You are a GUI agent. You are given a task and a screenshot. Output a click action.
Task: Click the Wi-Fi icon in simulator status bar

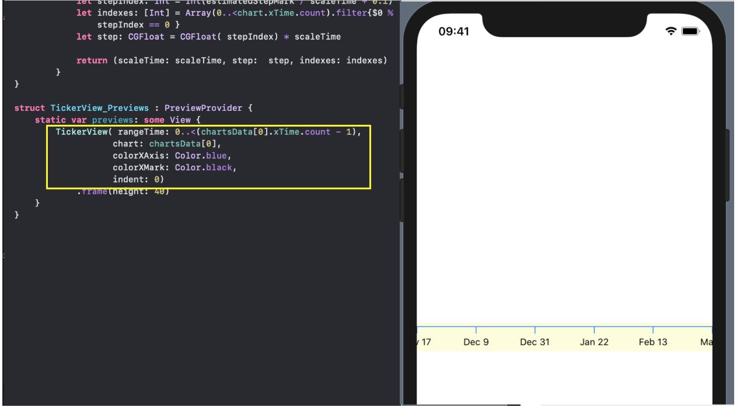coord(671,30)
